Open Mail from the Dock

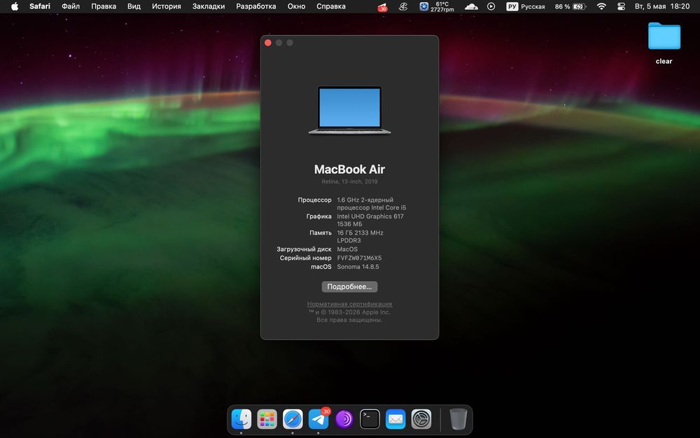[x=395, y=419]
